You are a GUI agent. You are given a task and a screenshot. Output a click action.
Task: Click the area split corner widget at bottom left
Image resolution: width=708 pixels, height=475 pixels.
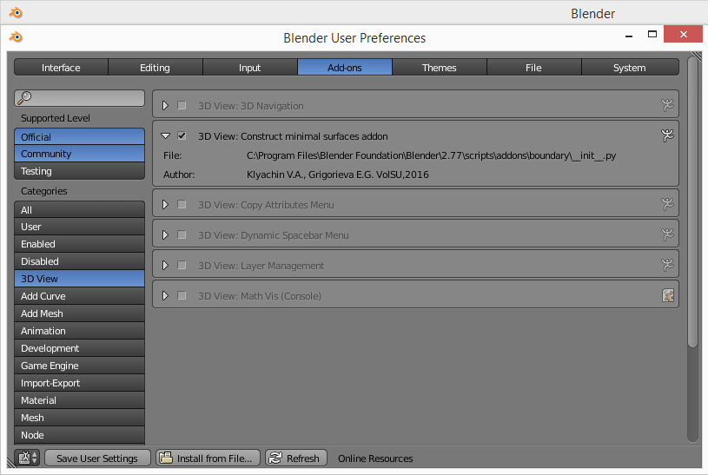[12, 463]
